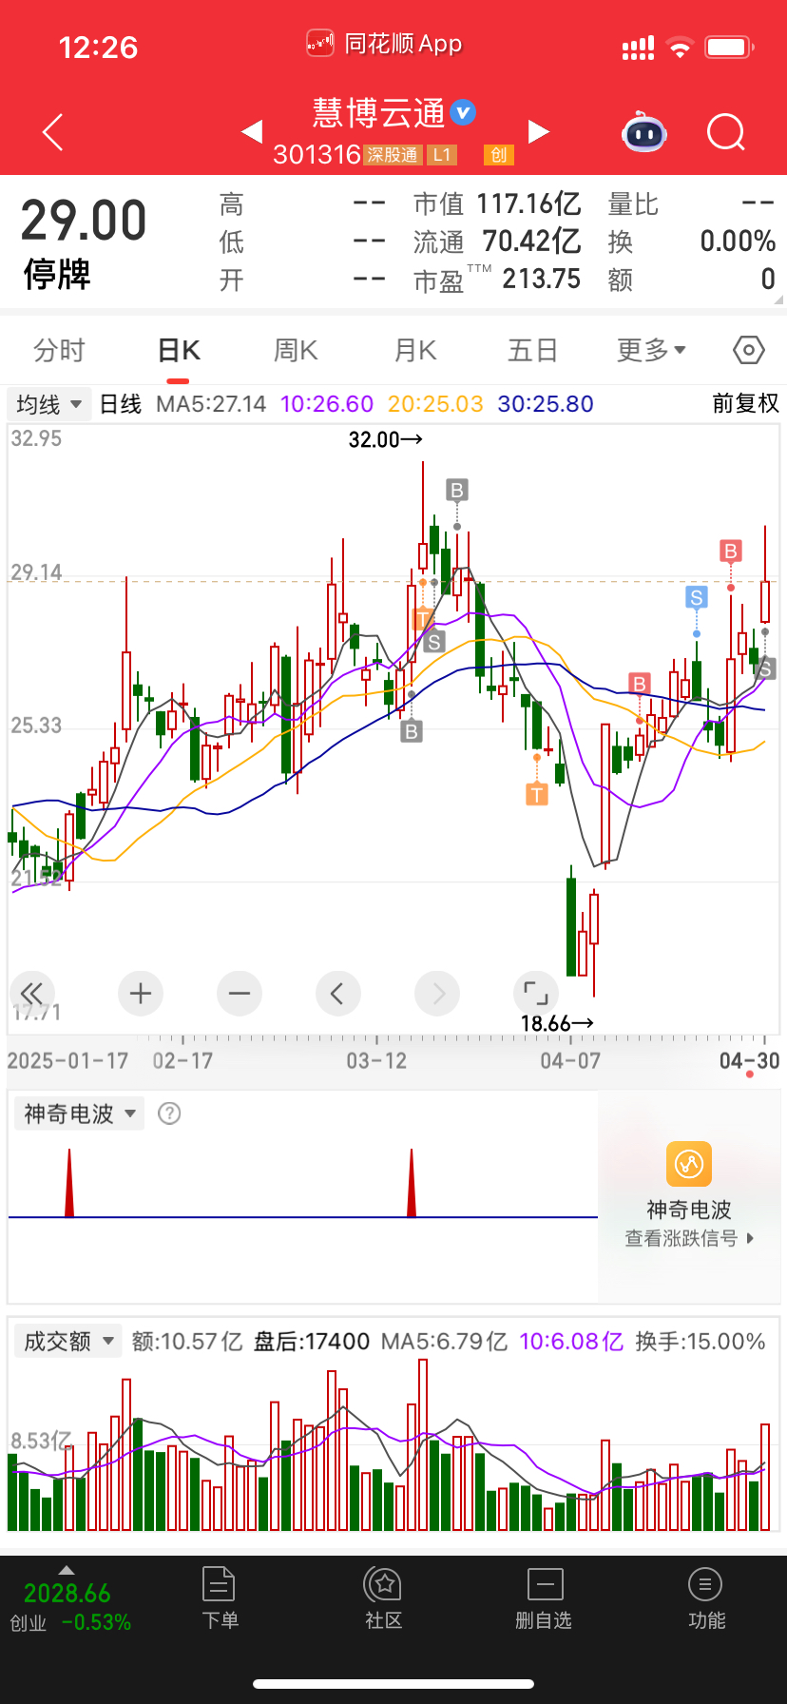Viewport: 787px width, 1704px height.
Task: Open the AI robot assistant
Action: tap(644, 132)
